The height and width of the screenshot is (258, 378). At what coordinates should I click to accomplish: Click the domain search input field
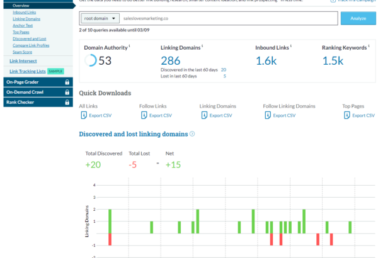click(x=229, y=18)
